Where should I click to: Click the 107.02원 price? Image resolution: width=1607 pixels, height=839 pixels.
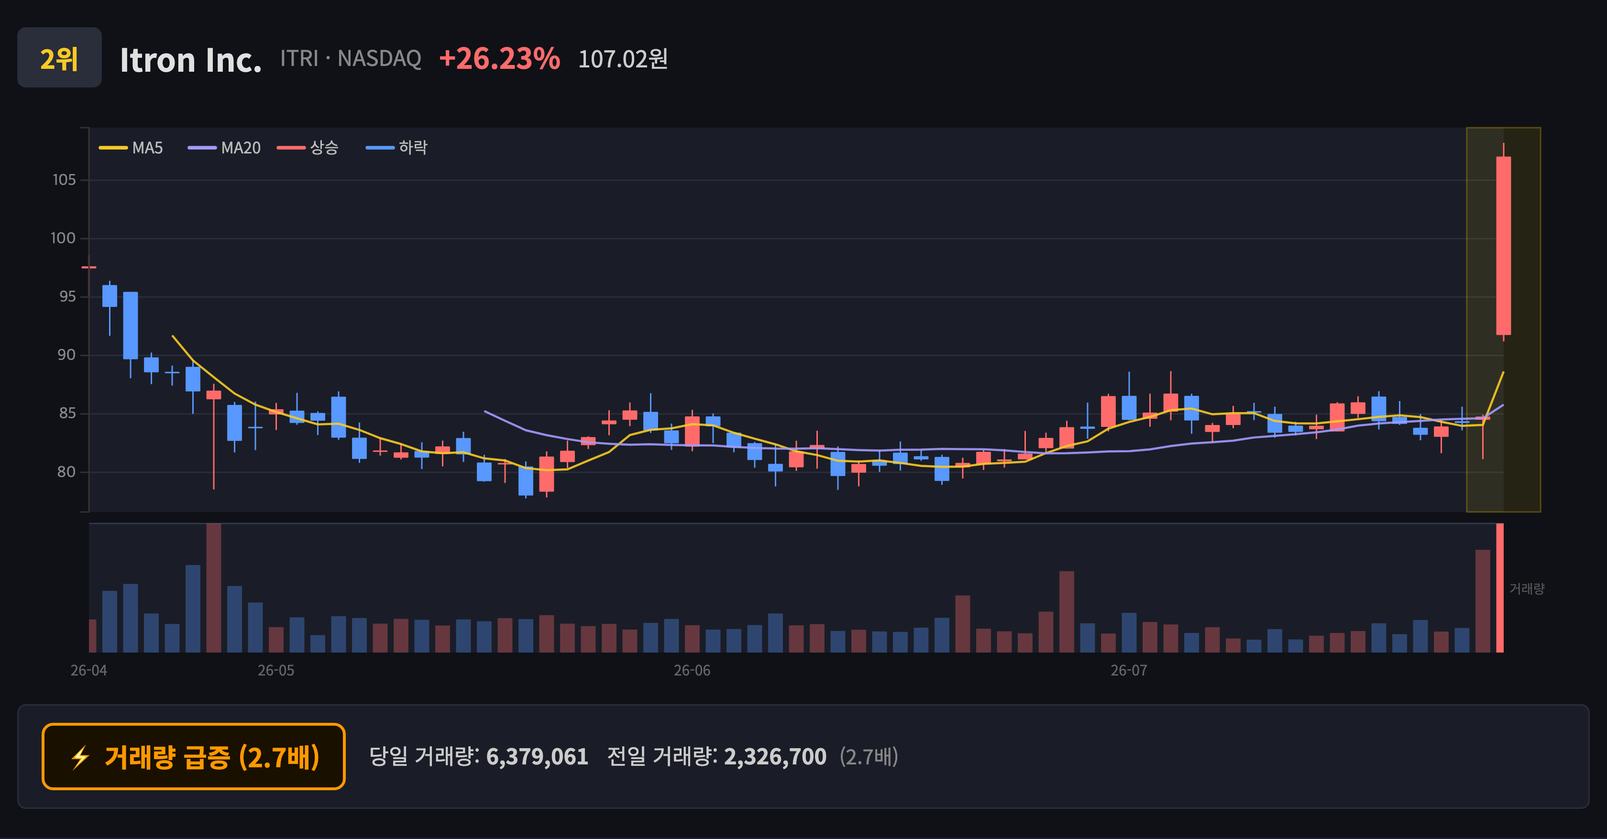[623, 59]
